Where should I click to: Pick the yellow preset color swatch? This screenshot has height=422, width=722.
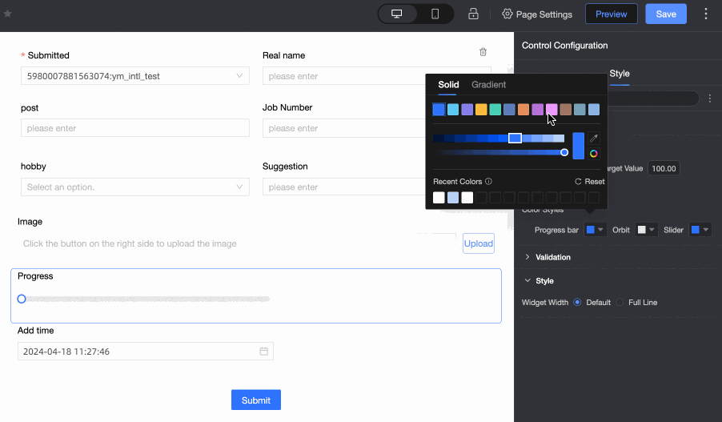coord(481,110)
